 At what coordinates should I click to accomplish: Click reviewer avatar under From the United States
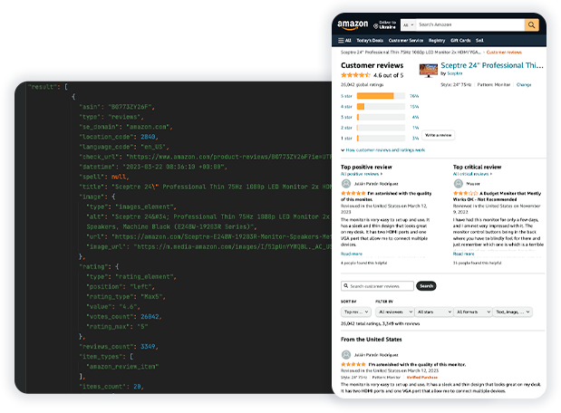tap(346, 355)
